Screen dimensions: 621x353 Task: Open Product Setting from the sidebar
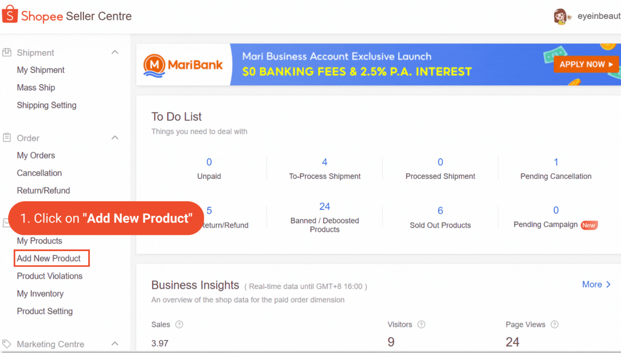pyautogui.click(x=45, y=311)
